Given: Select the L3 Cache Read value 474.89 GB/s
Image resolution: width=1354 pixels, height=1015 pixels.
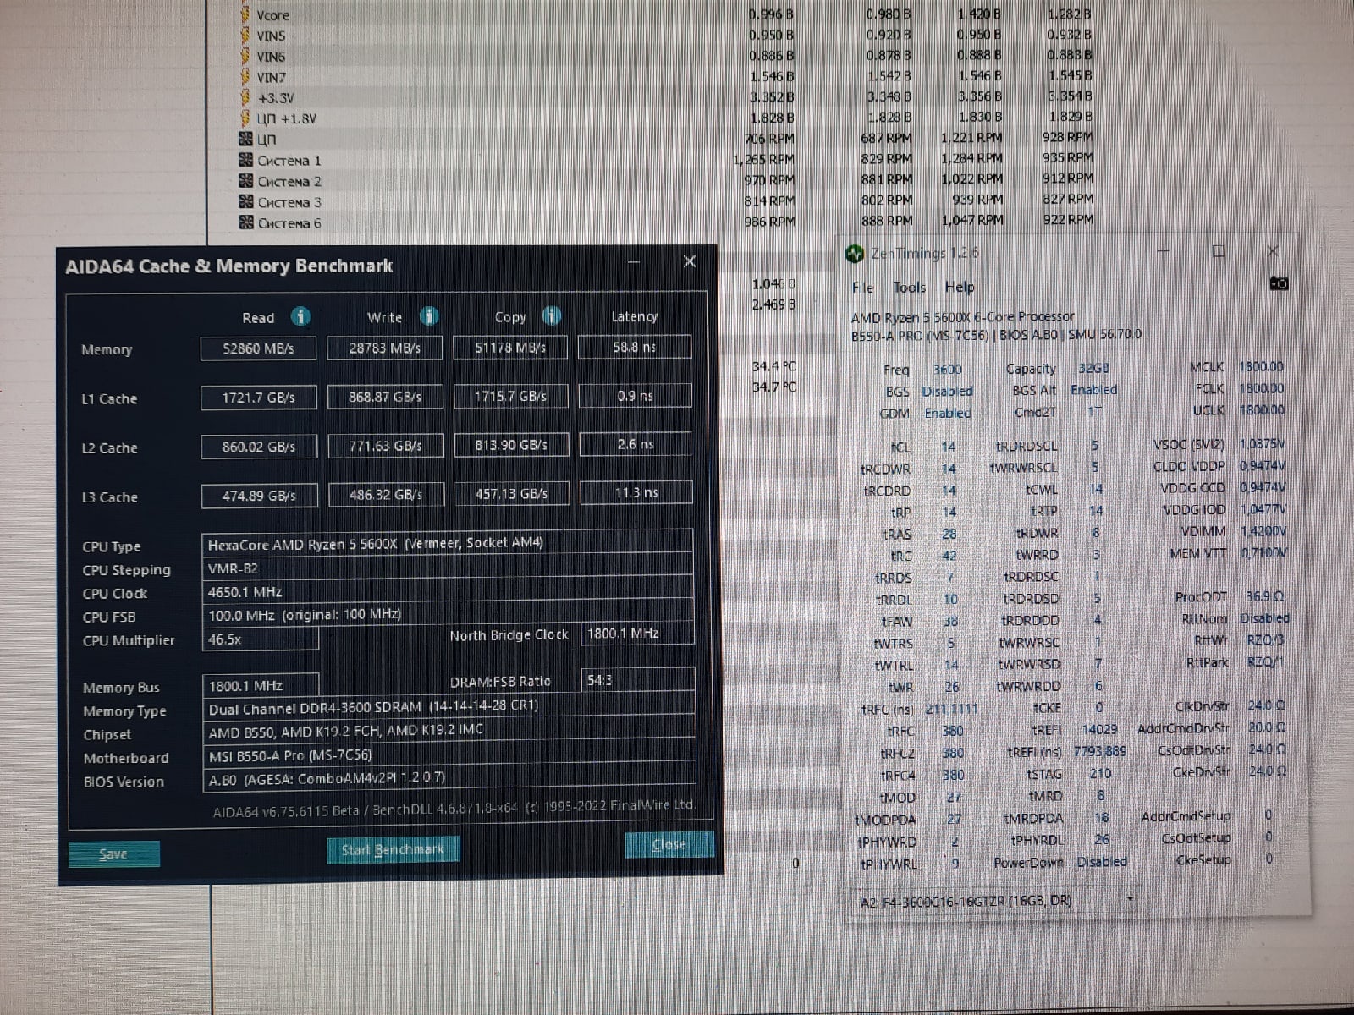Looking at the screenshot, I should (x=260, y=496).
